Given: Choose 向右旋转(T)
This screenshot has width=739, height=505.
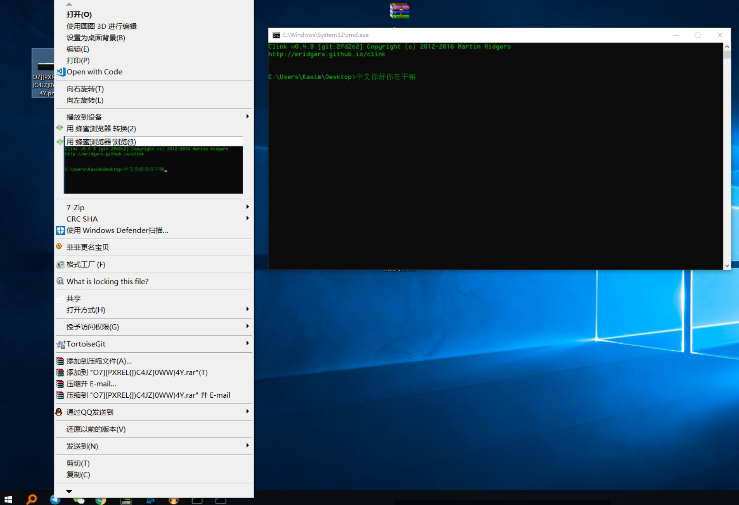Looking at the screenshot, I should [154, 89].
